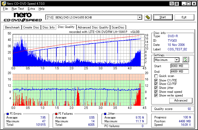The width and height of the screenshot is (198, 130).
Task: Click the Nero CD-DVD Speed logo
Action: [23, 17]
